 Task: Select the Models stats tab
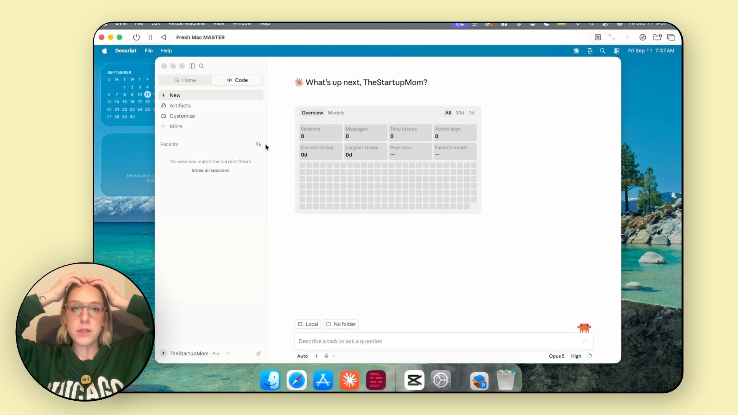click(x=336, y=113)
